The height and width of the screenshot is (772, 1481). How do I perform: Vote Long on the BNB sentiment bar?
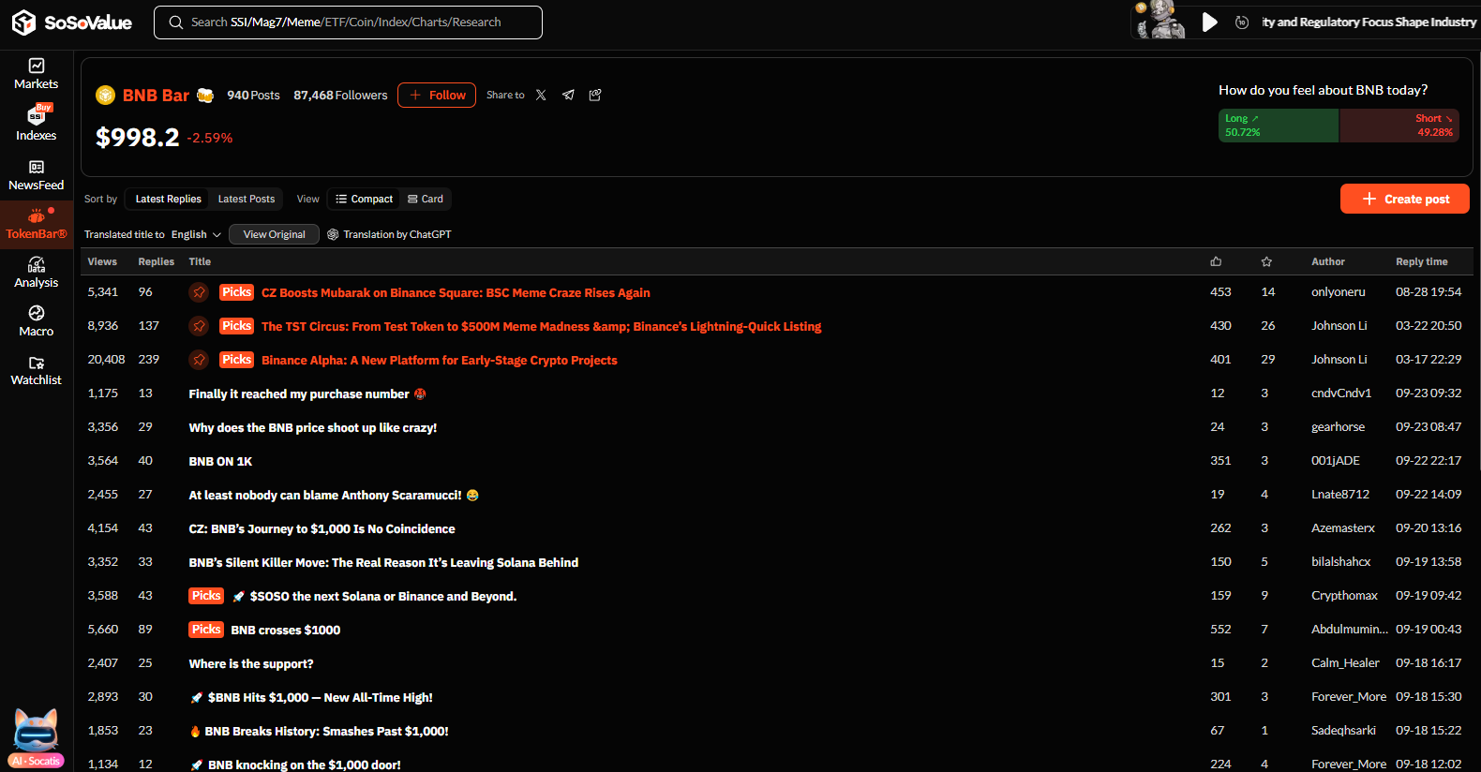coord(1278,126)
